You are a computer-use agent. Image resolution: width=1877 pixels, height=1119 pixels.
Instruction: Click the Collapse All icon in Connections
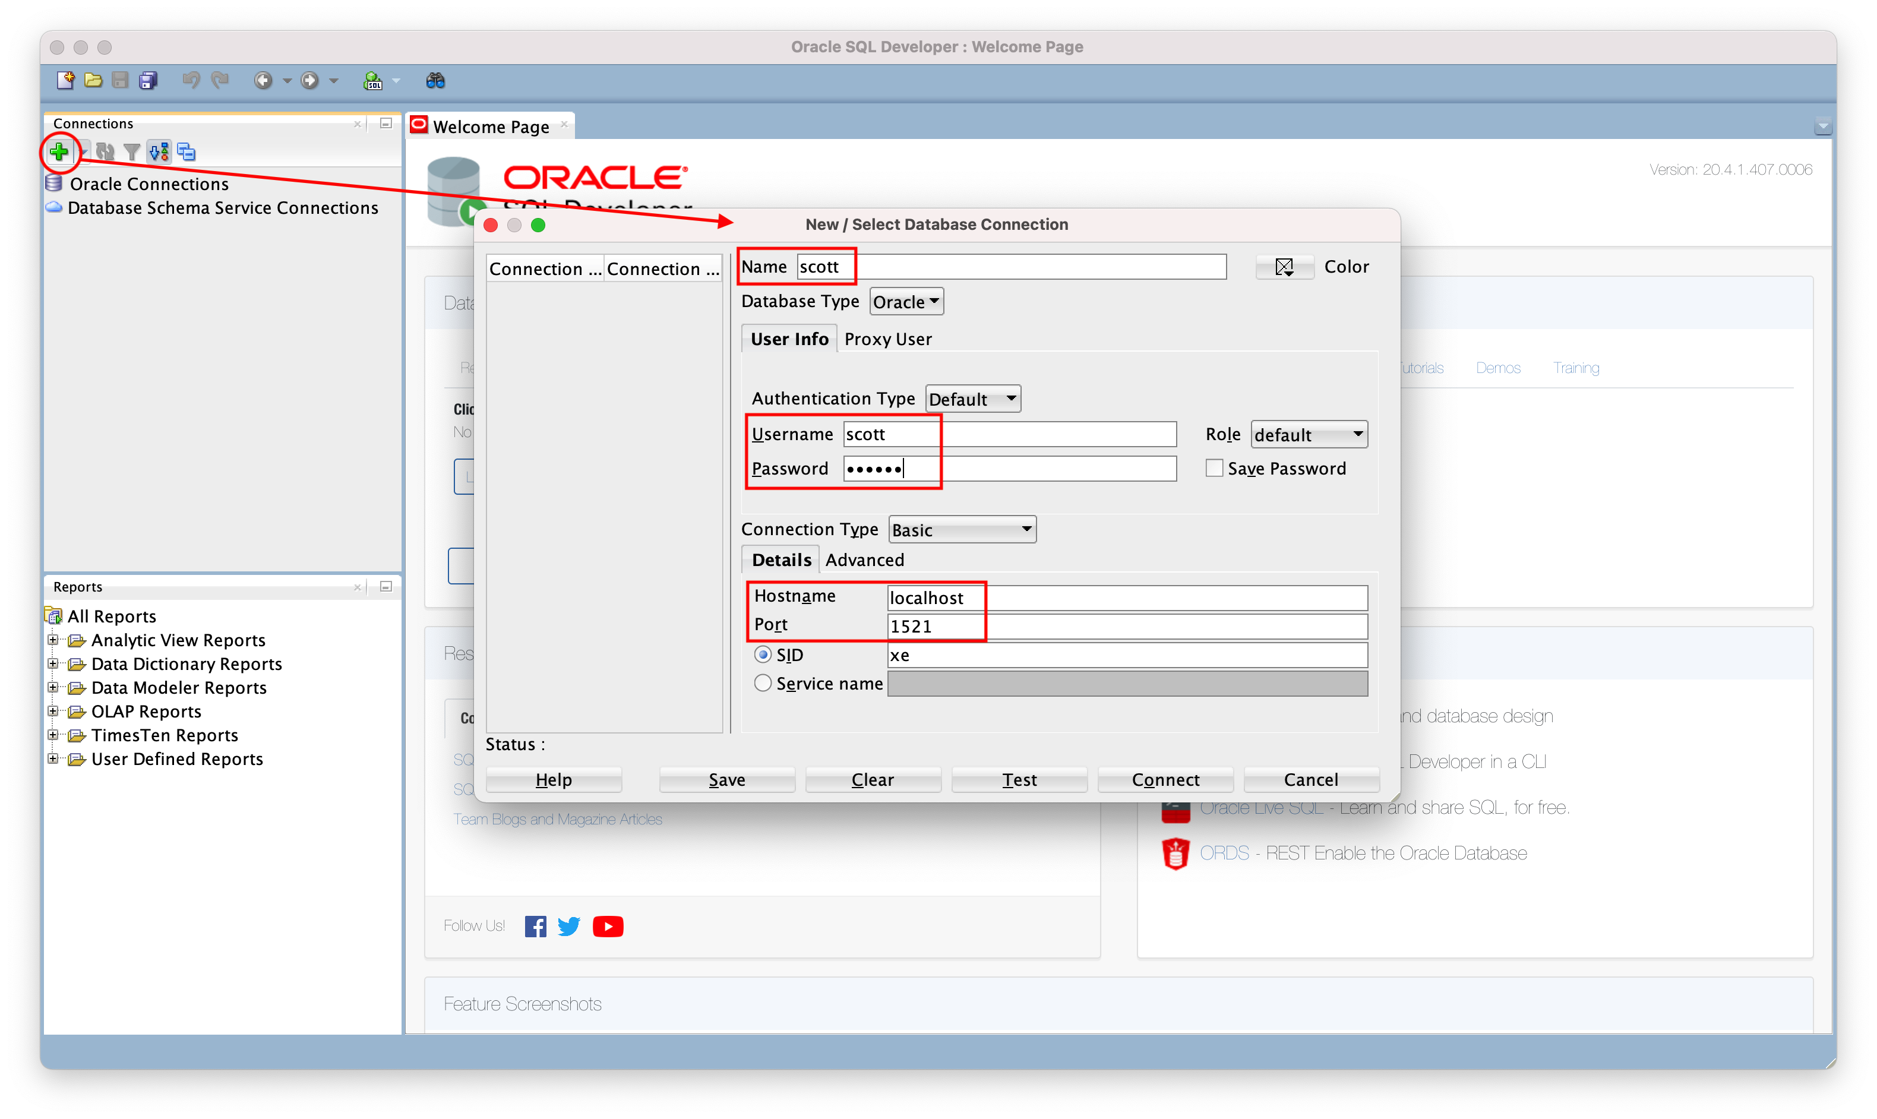coord(185,152)
